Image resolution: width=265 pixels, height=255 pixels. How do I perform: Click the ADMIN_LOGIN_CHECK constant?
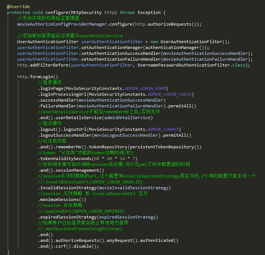pyautogui.click(x=170, y=94)
